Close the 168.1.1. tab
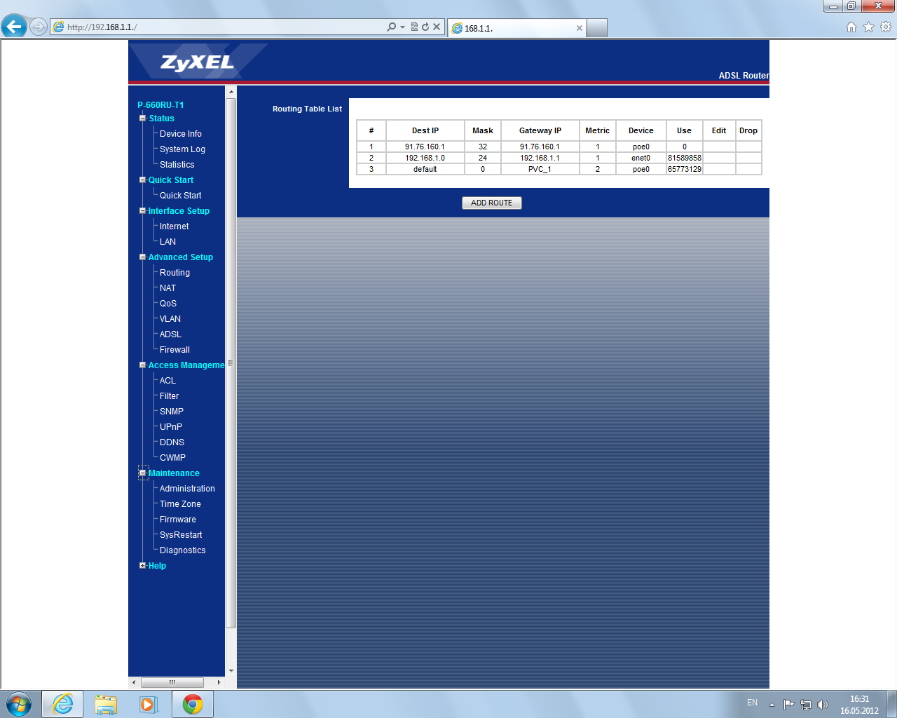The width and height of the screenshot is (897, 718). click(x=580, y=28)
